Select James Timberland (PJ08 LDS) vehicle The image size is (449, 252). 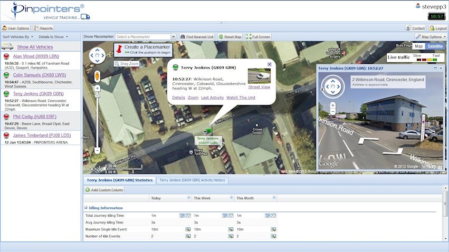click(x=42, y=135)
